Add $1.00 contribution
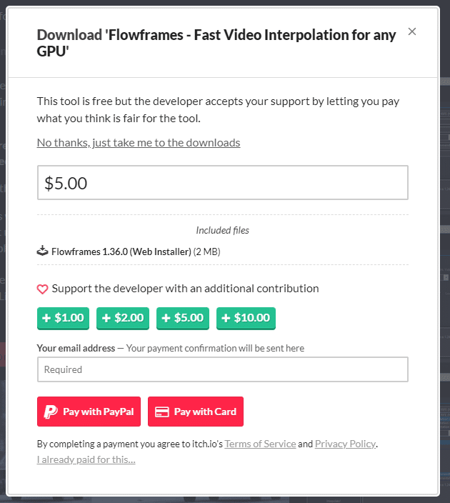Viewport: 450px width, 503px height. tap(64, 318)
